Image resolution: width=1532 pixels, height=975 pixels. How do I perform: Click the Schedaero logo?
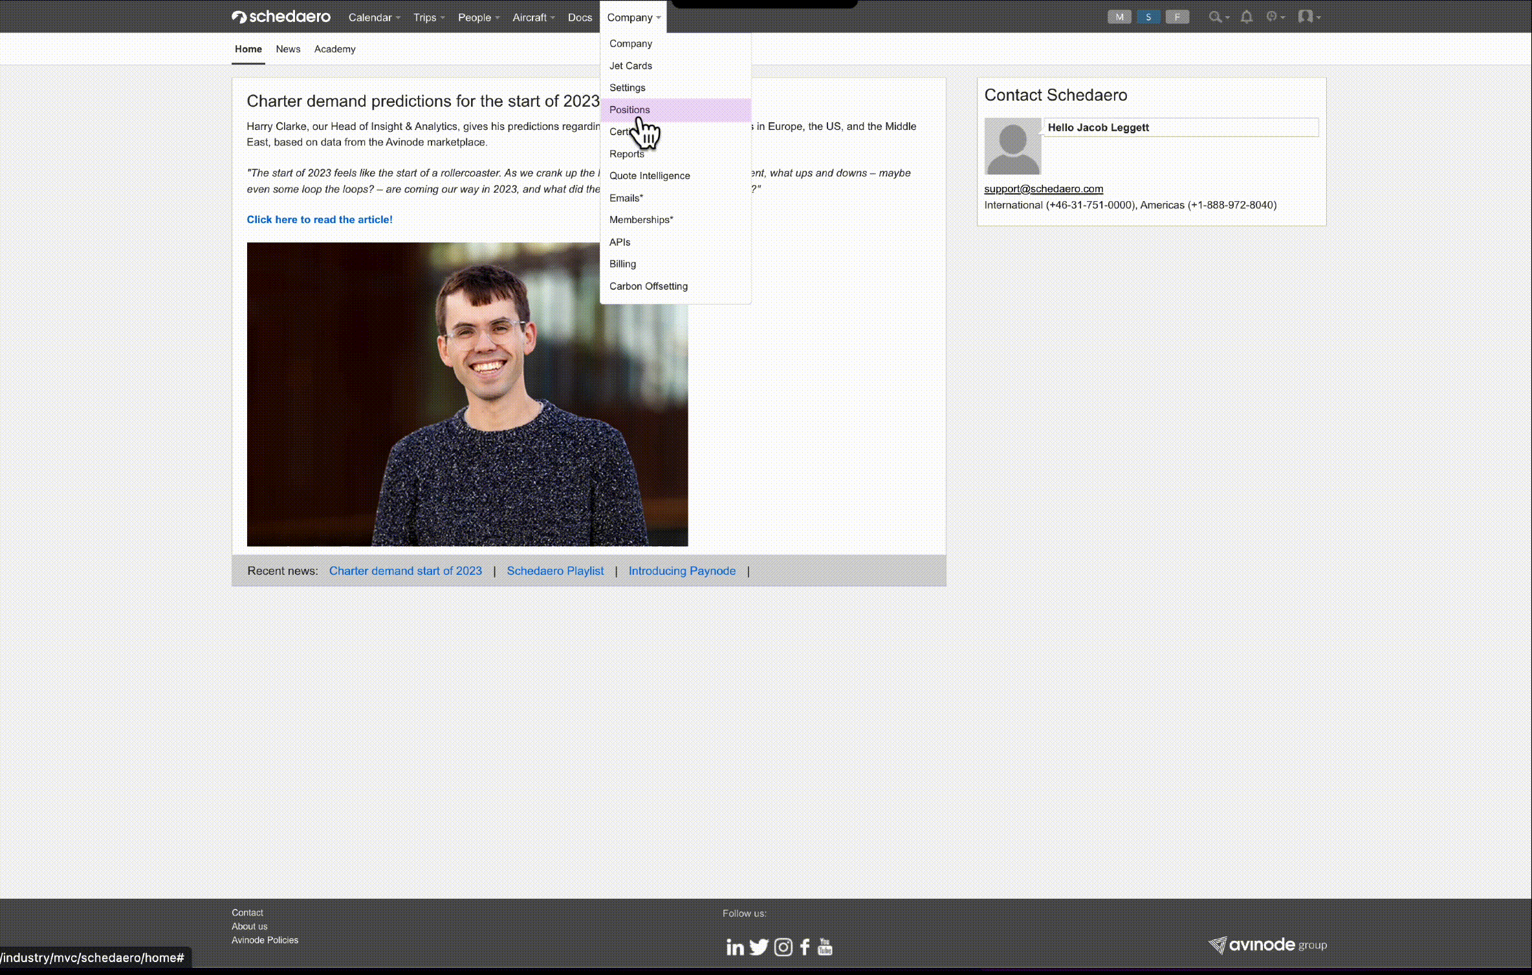(281, 17)
